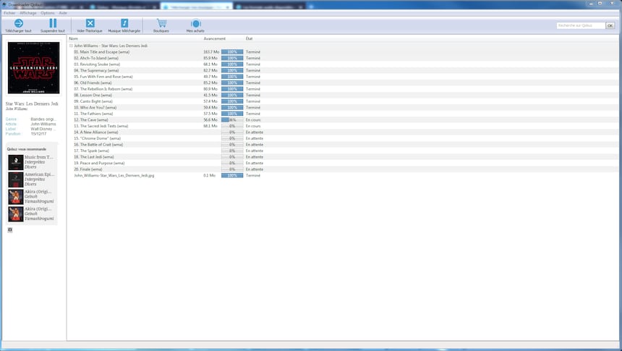This screenshot has height=351, width=622.
Task: Click the En cours status of The Cave
Action: click(253, 120)
